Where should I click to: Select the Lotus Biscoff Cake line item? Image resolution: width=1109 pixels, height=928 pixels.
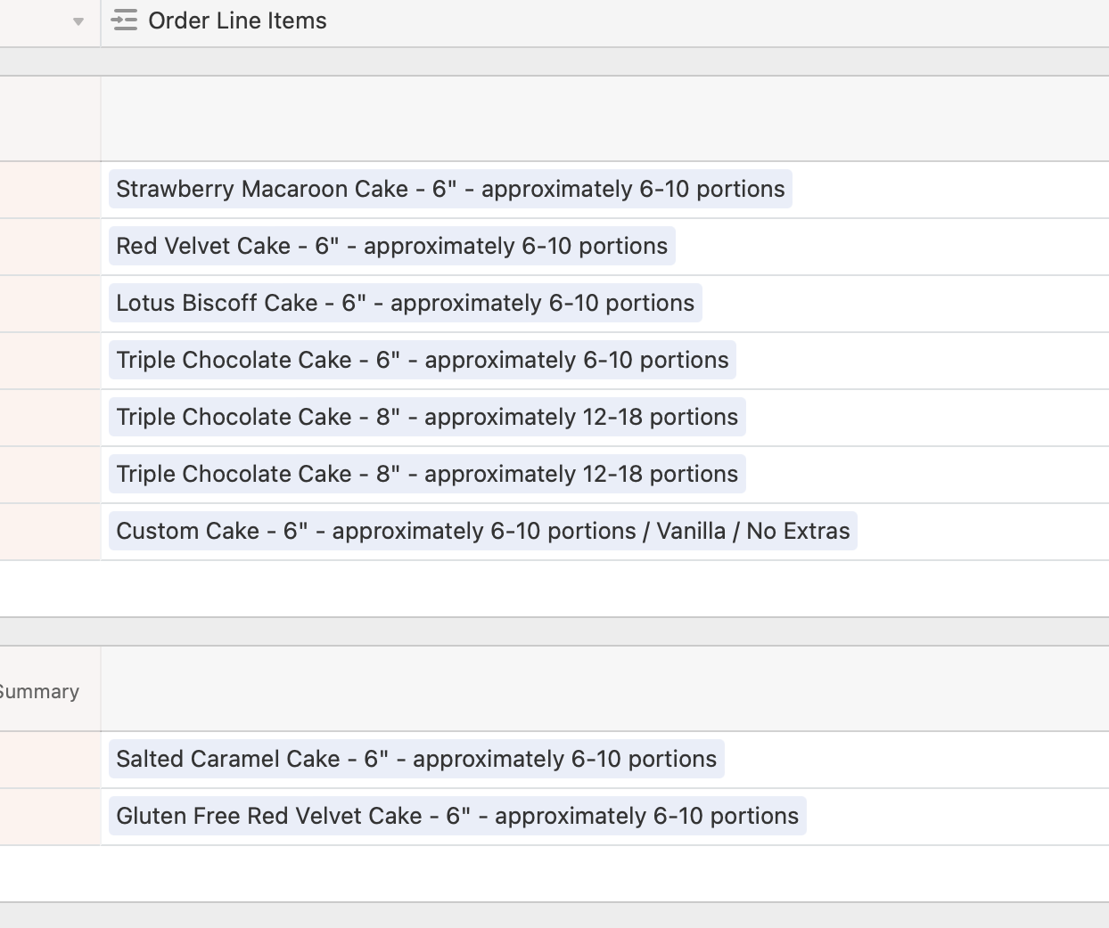pyautogui.click(x=406, y=303)
